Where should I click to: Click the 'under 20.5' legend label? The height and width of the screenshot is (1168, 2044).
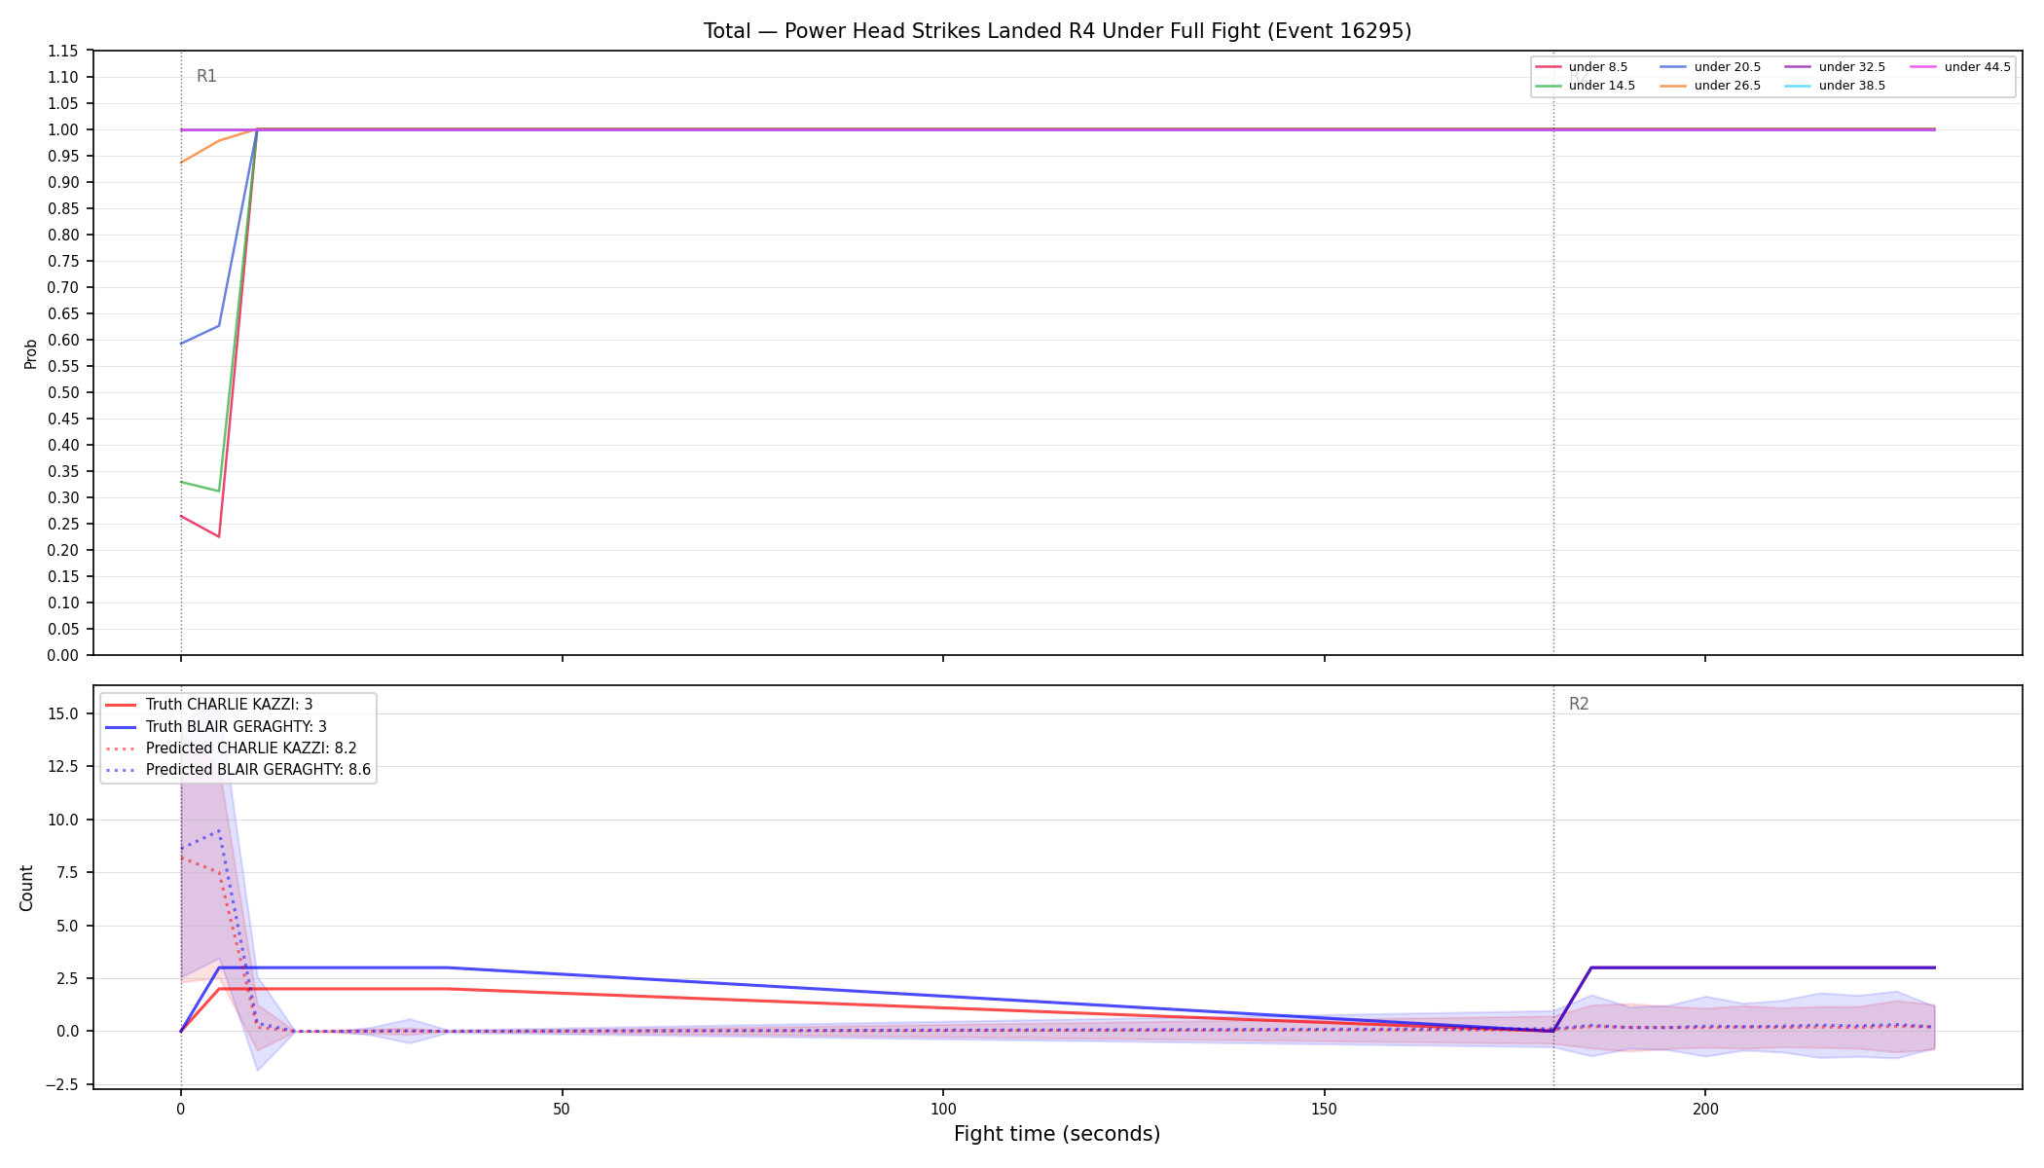(1728, 67)
